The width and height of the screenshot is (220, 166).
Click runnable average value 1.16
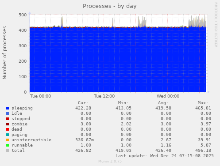point(166,145)
